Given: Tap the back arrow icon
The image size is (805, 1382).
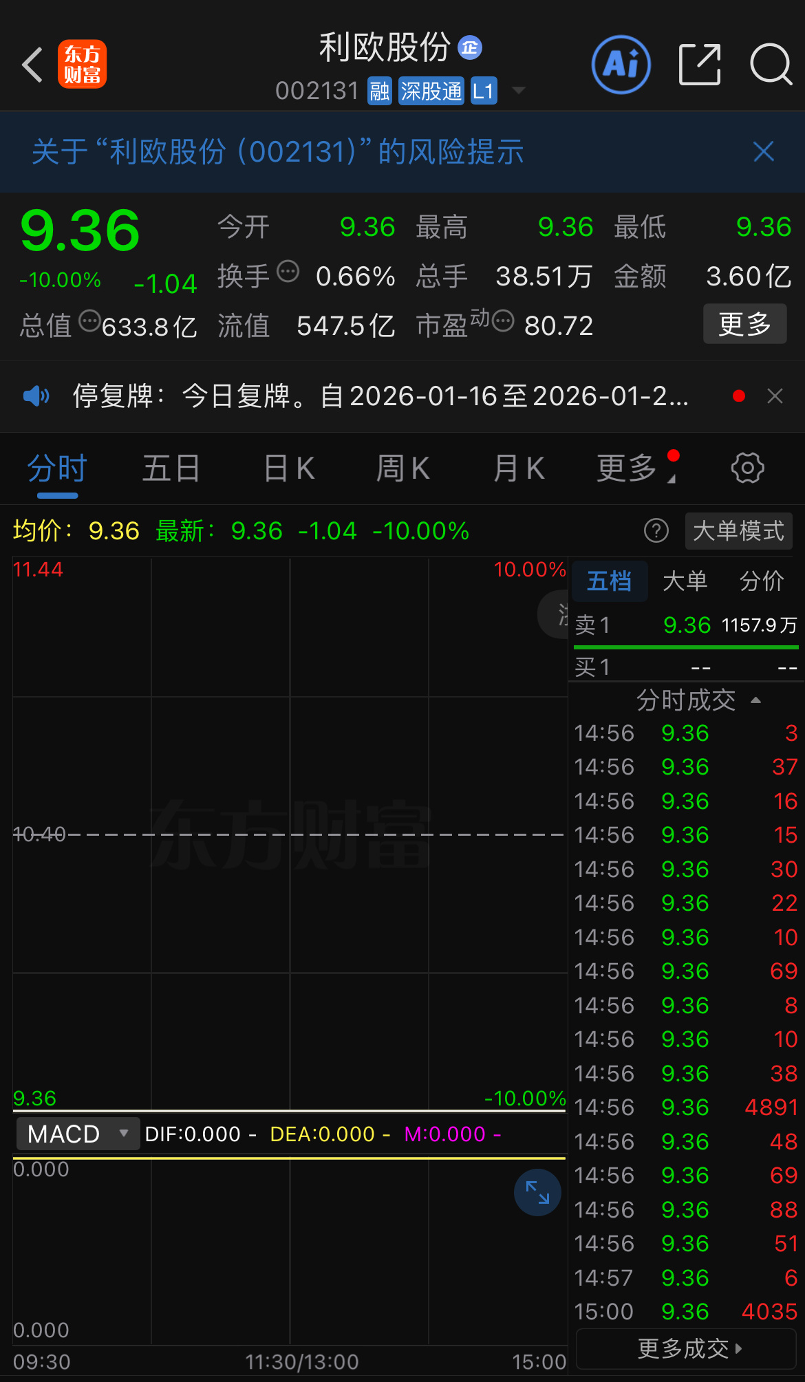Looking at the screenshot, I should click(x=32, y=65).
